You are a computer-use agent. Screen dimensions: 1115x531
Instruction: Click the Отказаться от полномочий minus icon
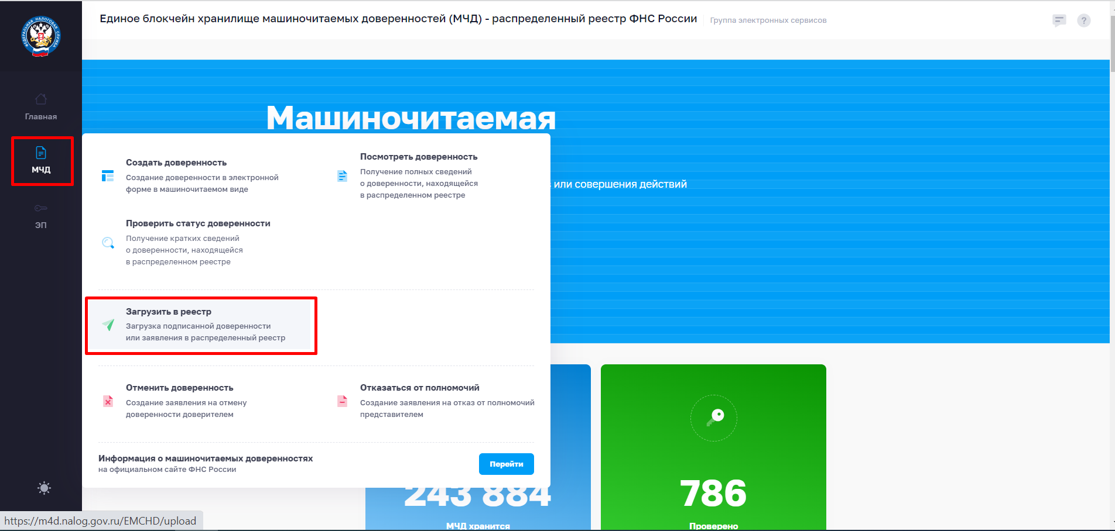(342, 401)
